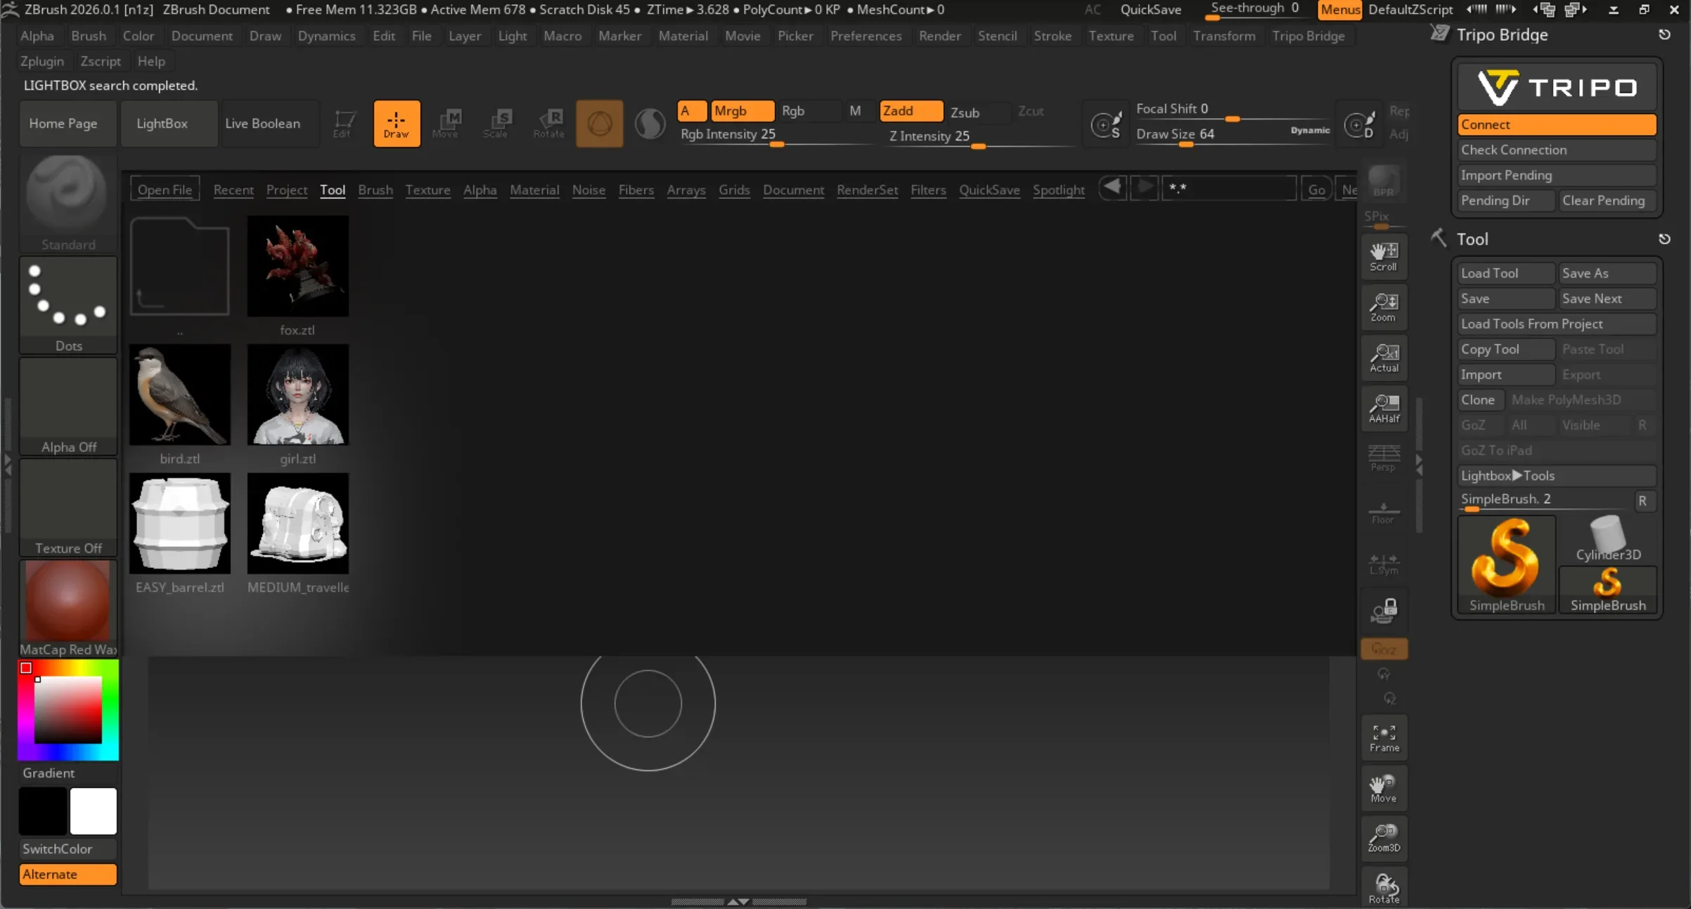Screen dimensions: 1691x909
Task: Open the Standard brush picker
Action: click(x=68, y=203)
